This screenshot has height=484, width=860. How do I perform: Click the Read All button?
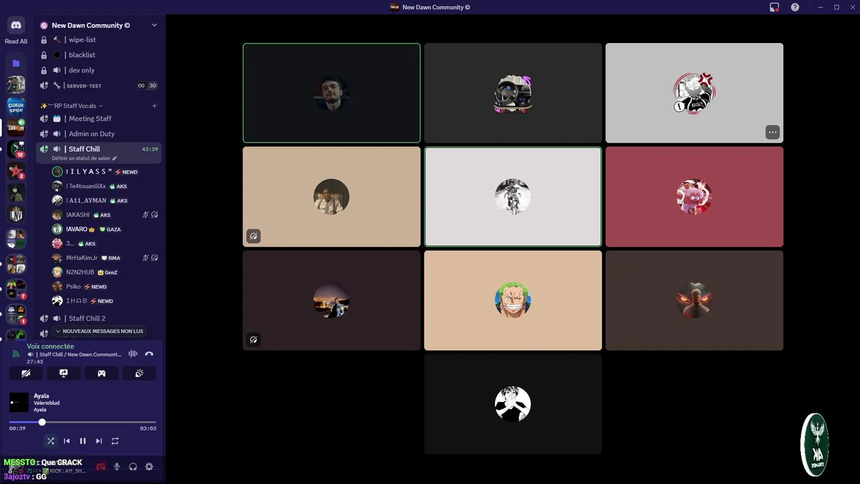pos(16,42)
